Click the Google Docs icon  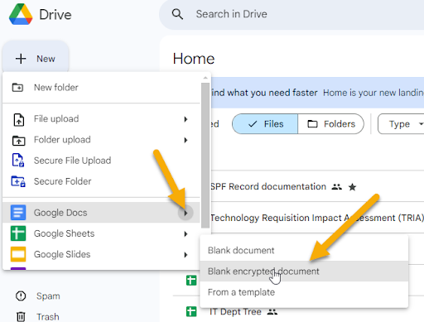coord(18,213)
